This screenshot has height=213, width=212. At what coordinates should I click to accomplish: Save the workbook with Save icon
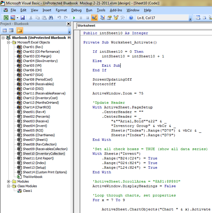click(x=23, y=18)
